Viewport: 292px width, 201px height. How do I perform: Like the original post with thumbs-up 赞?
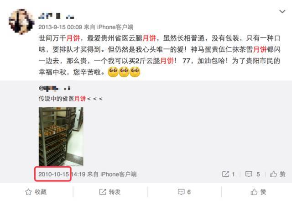278,175
